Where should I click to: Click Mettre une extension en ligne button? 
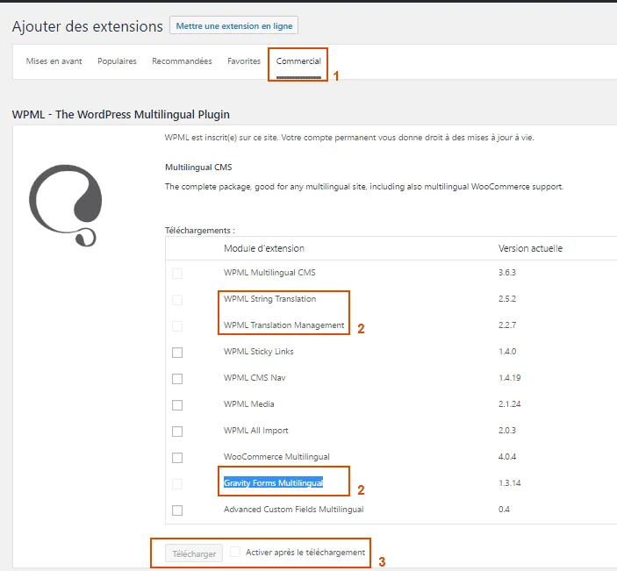pyautogui.click(x=233, y=25)
